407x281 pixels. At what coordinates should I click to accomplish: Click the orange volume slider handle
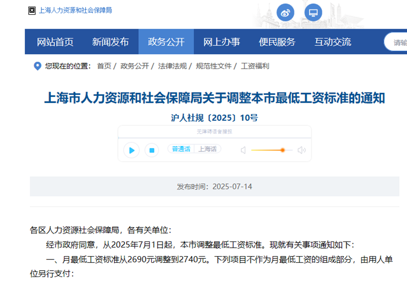(x=283, y=150)
